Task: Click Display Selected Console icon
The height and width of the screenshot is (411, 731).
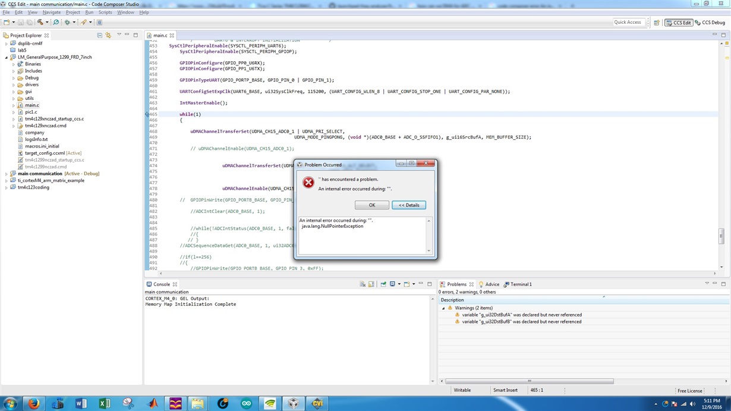Action: coord(392,284)
